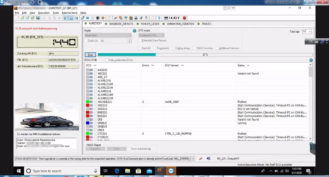Screen dimensions: 329x177
Task: Click the FINAS Report Save button
Action: (x=116, y=149)
